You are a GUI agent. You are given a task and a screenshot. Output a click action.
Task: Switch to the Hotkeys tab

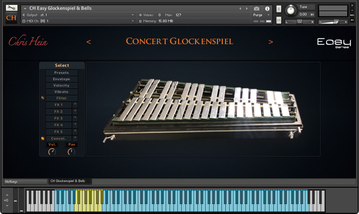pyautogui.click(x=25, y=182)
